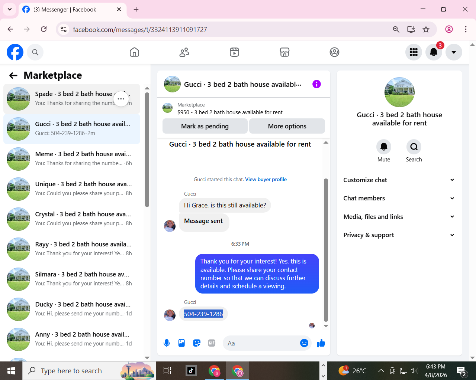
Task: Start a voice clip with microphone icon
Action: pyautogui.click(x=167, y=343)
